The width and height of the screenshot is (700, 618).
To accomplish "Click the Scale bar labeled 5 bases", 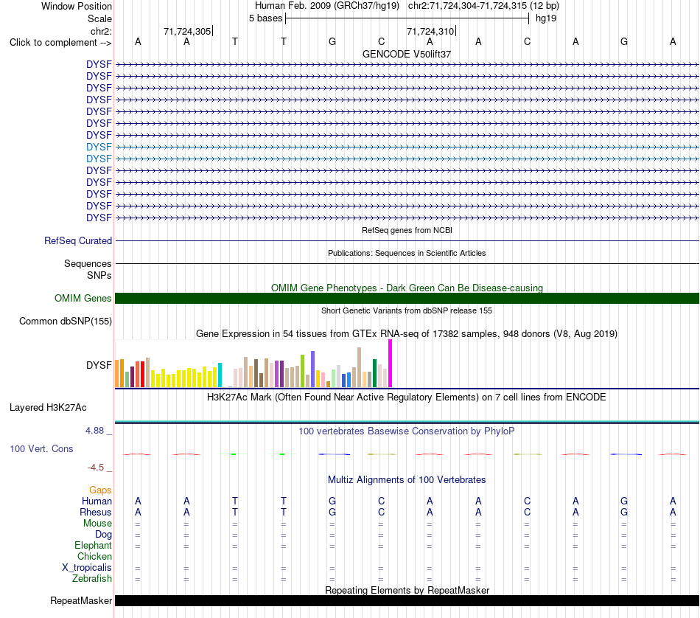I will coord(407,18).
